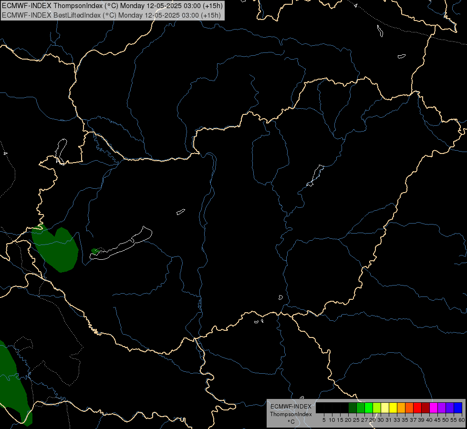This screenshot has height=429, width=467.
Task: Select the medium green 25-27 legend swatch
Action: click(x=361, y=408)
